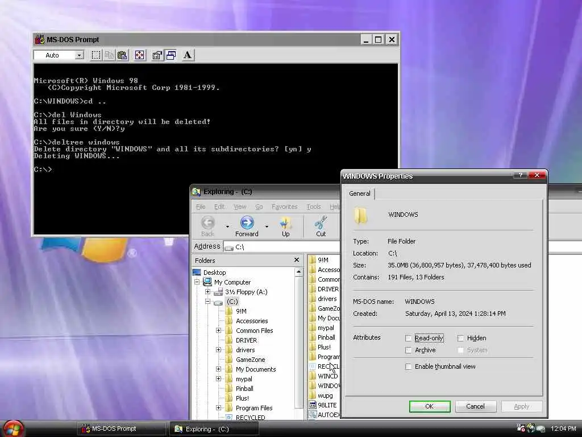Click the folder tree scrollbar up arrow
The image size is (582, 437).
pyautogui.click(x=298, y=273)
